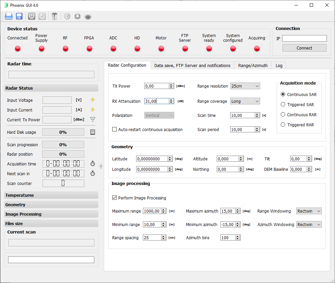Viewport: 335px width, 283px height.
Task: Click the stopwatch icon beside Acquisition time
Action: click(92, 164)
